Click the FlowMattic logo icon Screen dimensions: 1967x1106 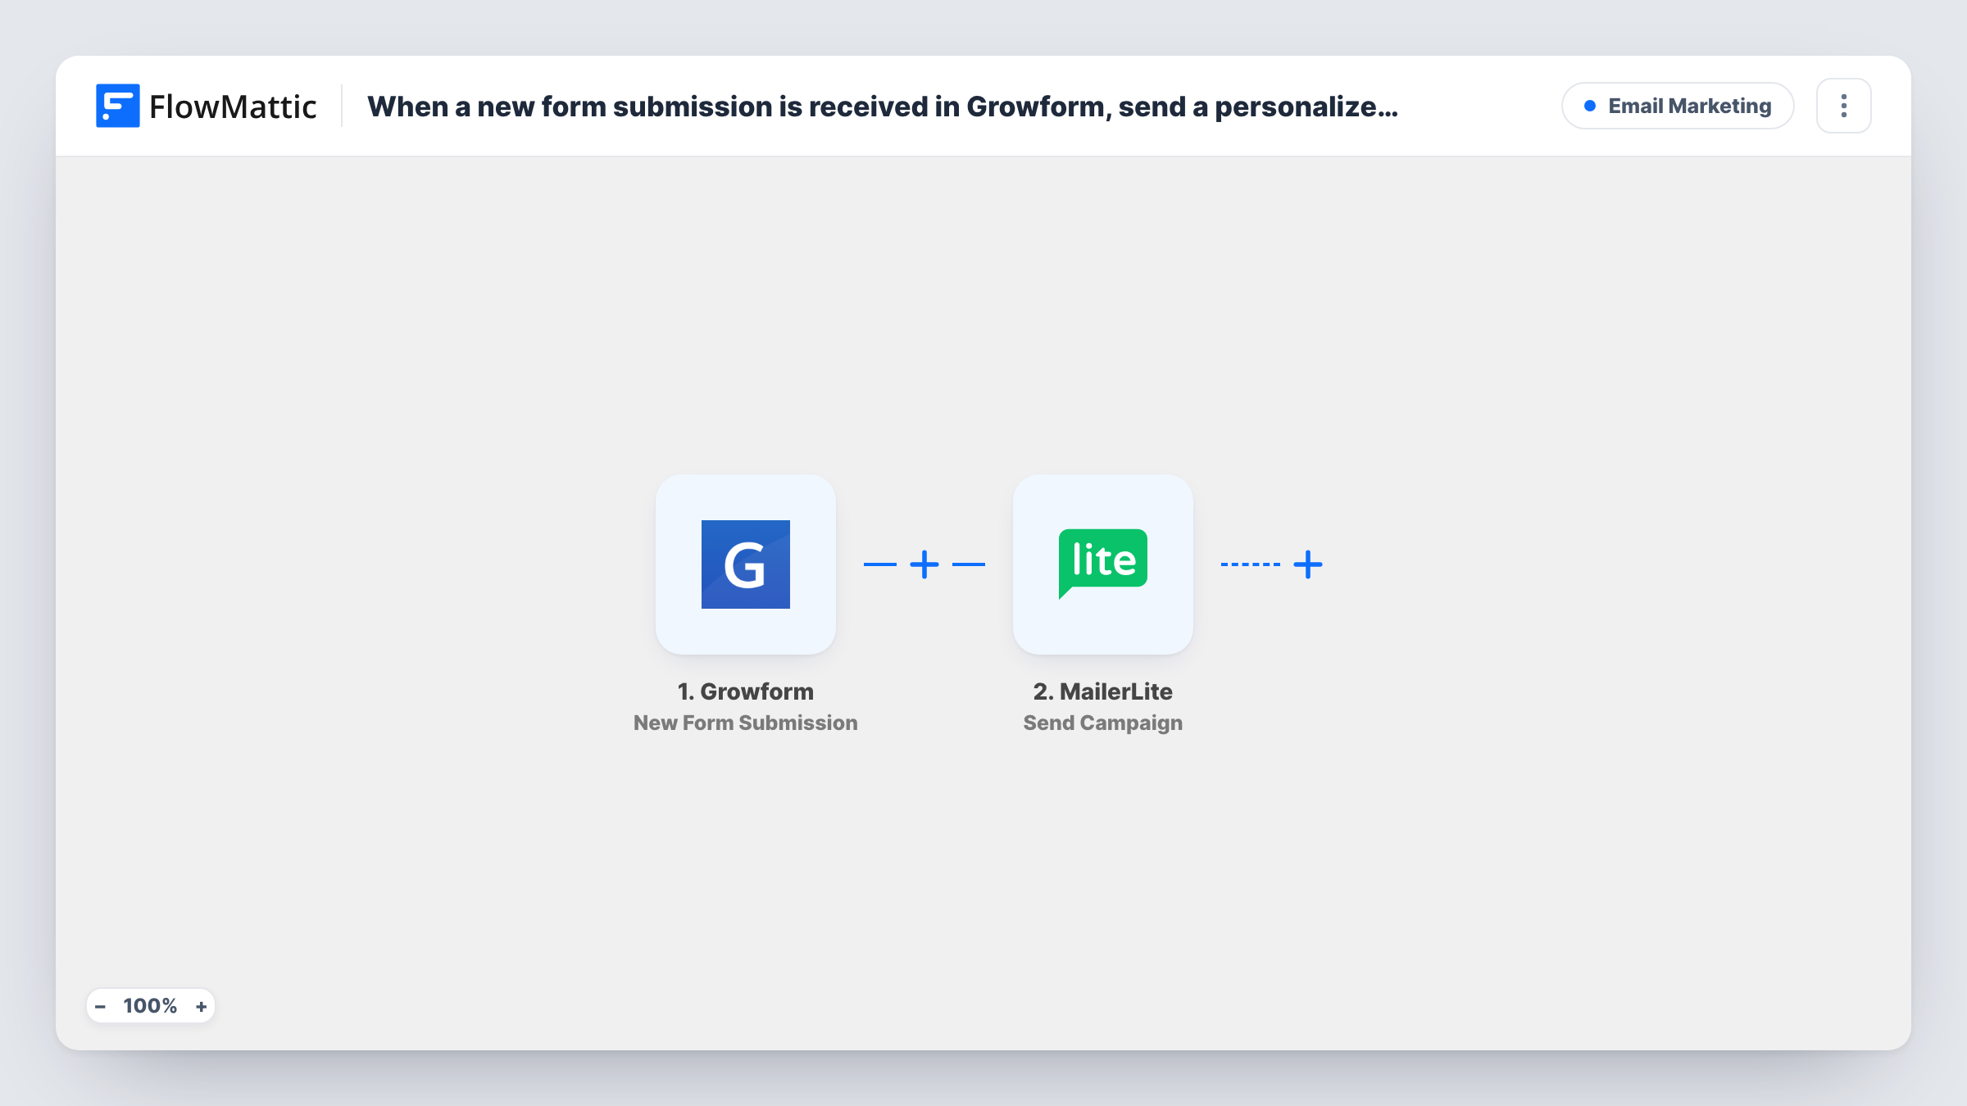point(117,106)
